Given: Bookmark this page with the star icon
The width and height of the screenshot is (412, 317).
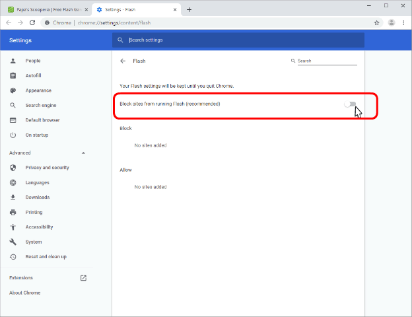Looking at the screenshot, I should coord(376,22).
